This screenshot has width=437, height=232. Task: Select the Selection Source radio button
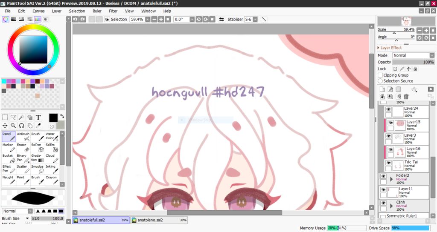click(x=380, y=81)
